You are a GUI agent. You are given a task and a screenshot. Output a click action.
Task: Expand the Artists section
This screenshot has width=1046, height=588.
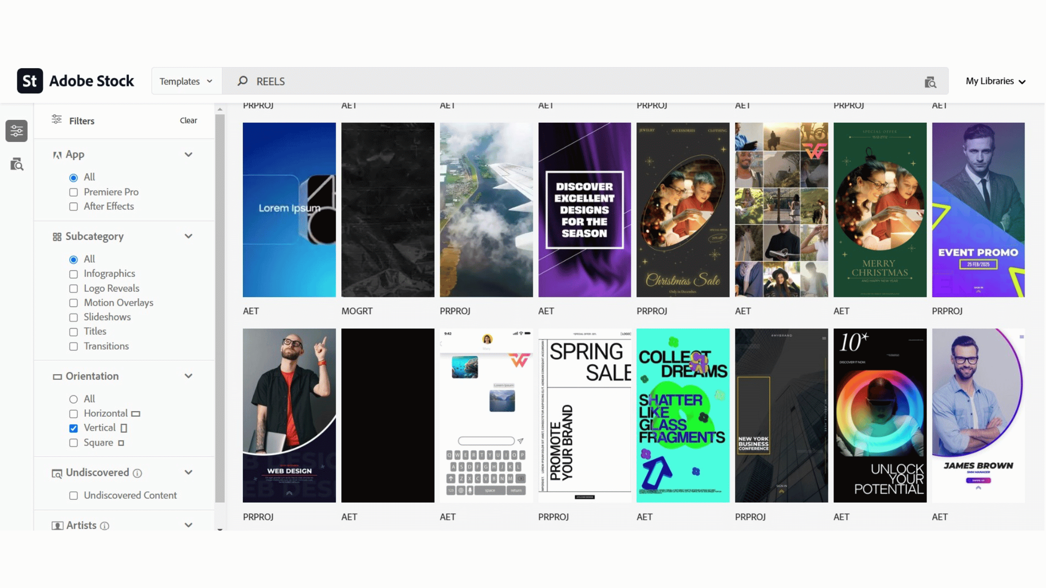pyautogui.click(x=189, y=525)
